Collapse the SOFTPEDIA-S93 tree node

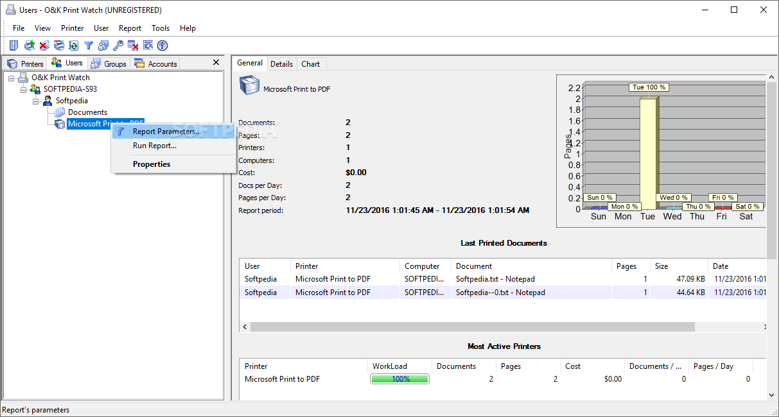pos(24,89)
